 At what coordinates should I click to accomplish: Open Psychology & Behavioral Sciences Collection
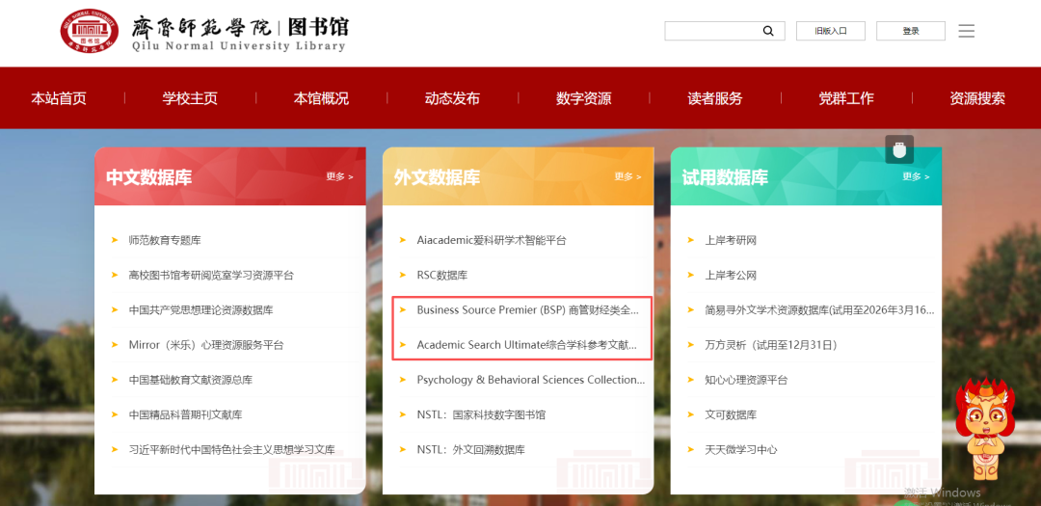pyautogui.click(x=531, y=380)
